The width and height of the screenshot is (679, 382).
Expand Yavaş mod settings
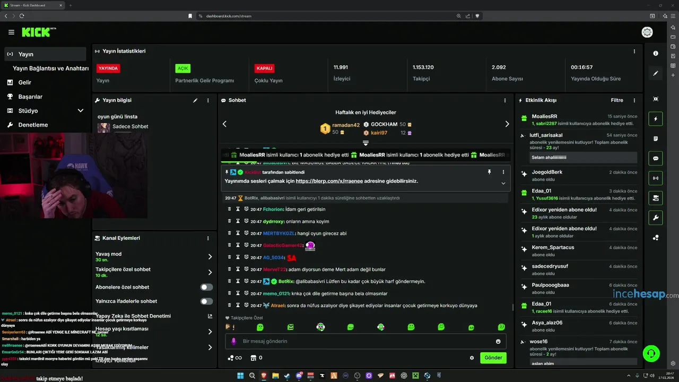210,257
